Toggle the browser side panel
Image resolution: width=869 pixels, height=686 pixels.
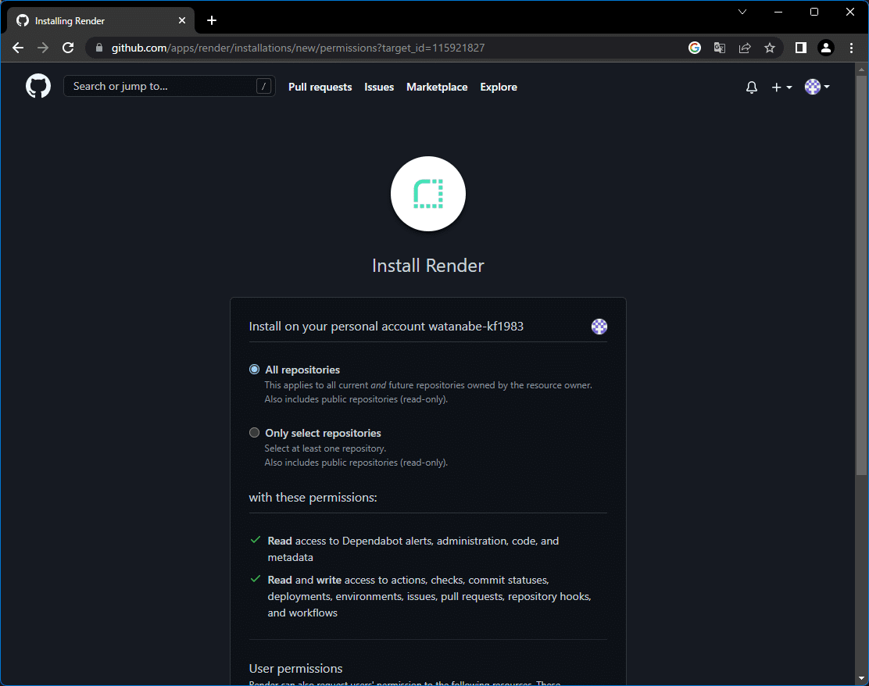(801, 48)
